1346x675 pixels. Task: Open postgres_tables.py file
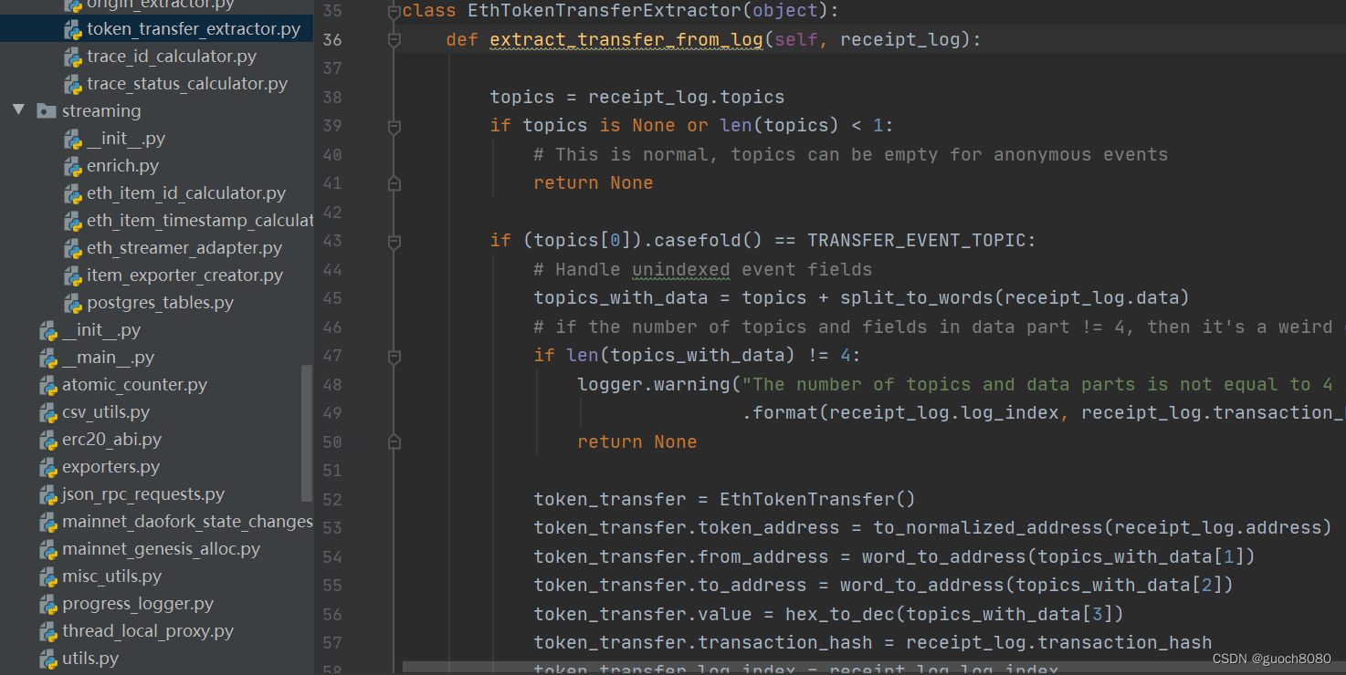161,303
